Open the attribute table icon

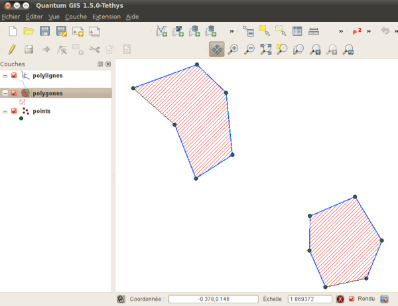pos(297,31)
